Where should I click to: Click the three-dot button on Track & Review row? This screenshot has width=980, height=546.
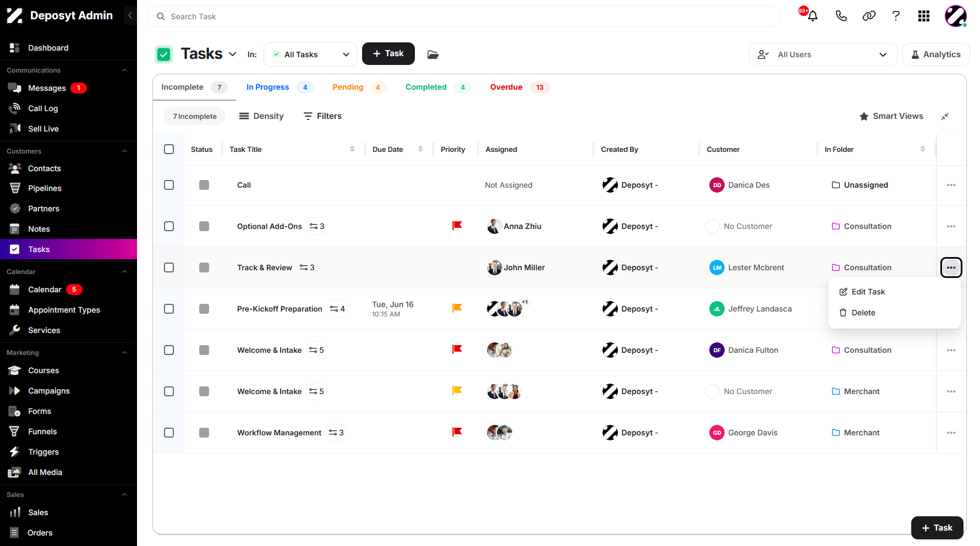[951, 267]
